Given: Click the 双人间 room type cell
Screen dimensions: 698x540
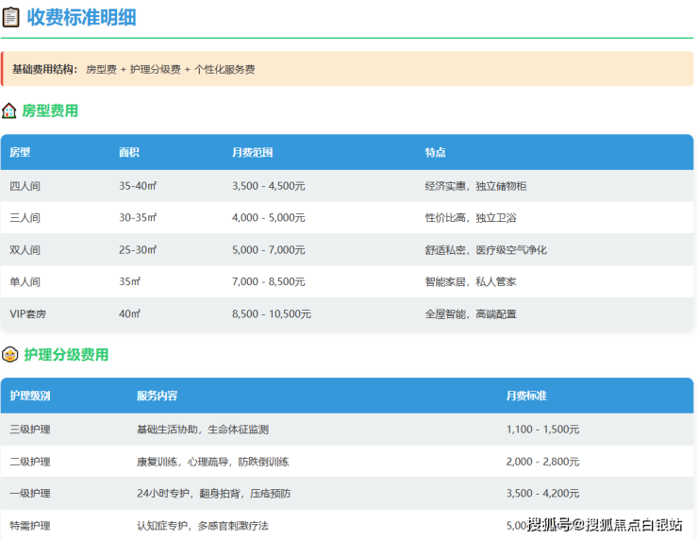Looking at the screenshot, I should (25, 250).
